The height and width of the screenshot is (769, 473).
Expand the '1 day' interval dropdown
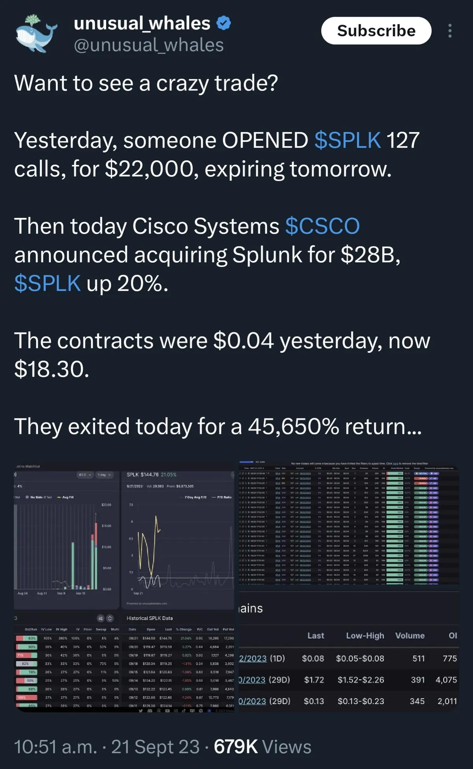tap(104, 475)
